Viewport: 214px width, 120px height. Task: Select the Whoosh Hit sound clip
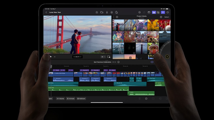(130, 84)
